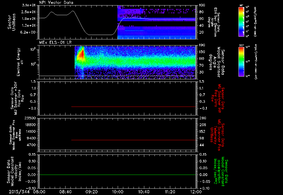This screenshot has height=195, width=283.
Task: Click the 18800 scanner position tick label
Action: pyautogui.click(x=30, y=125)
